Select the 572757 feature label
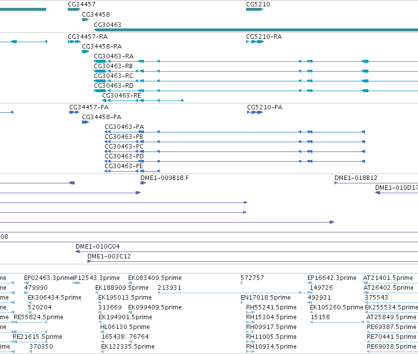The width and height of the screenshot is (418, 354). click(252, 278)
